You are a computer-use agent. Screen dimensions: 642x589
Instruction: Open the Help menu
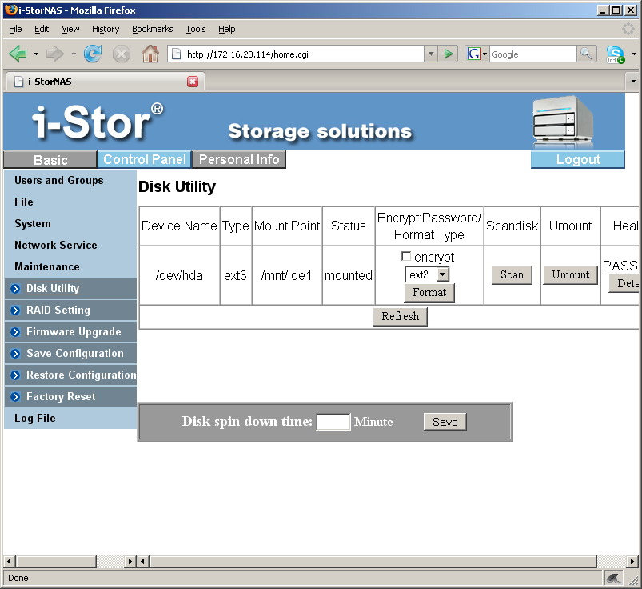tap(226, 29)
